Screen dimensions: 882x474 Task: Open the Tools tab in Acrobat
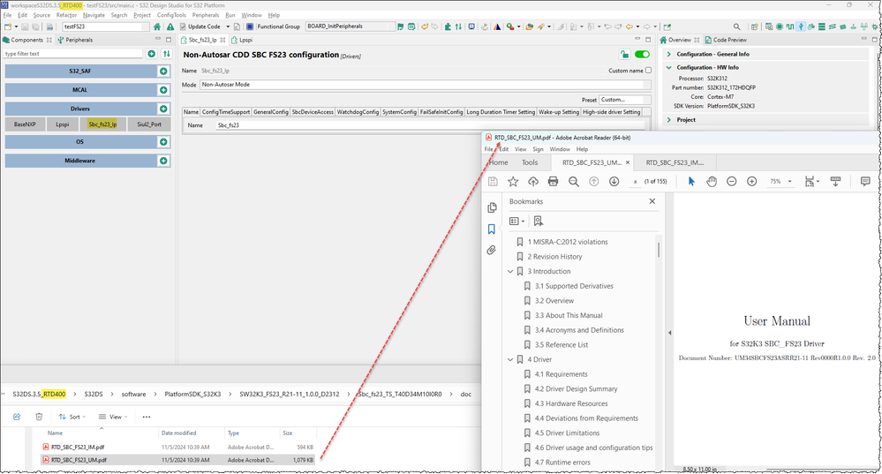530,162
